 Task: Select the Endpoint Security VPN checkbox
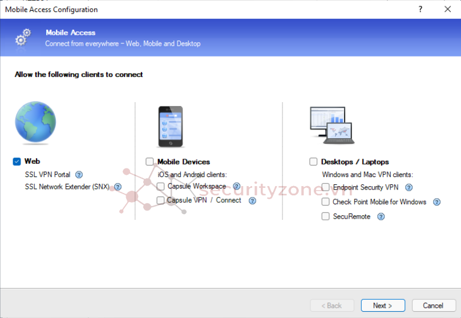325,187
